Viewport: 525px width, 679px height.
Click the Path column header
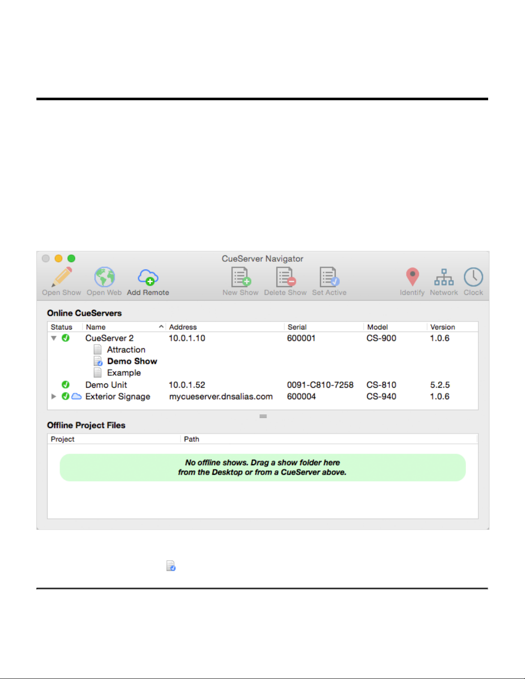(x=329, y=439)
